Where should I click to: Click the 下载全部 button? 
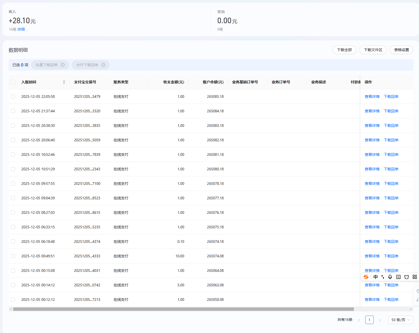coord(344,50)
